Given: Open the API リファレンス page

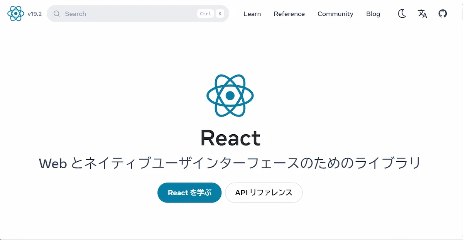Looking at the screenshot, I should 264,193.
